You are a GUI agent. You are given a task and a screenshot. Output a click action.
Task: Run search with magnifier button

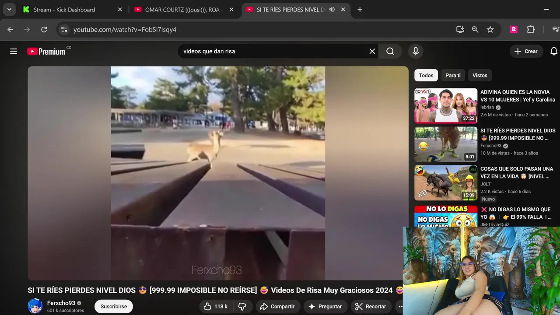point(390,51)
